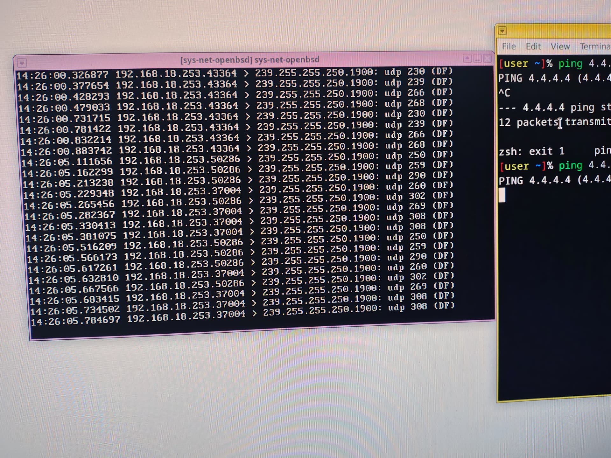The height and width of the screenshot is (458, 611).
Task: Click the second '[user ~]% ping' prompt line
Action: 554,166
